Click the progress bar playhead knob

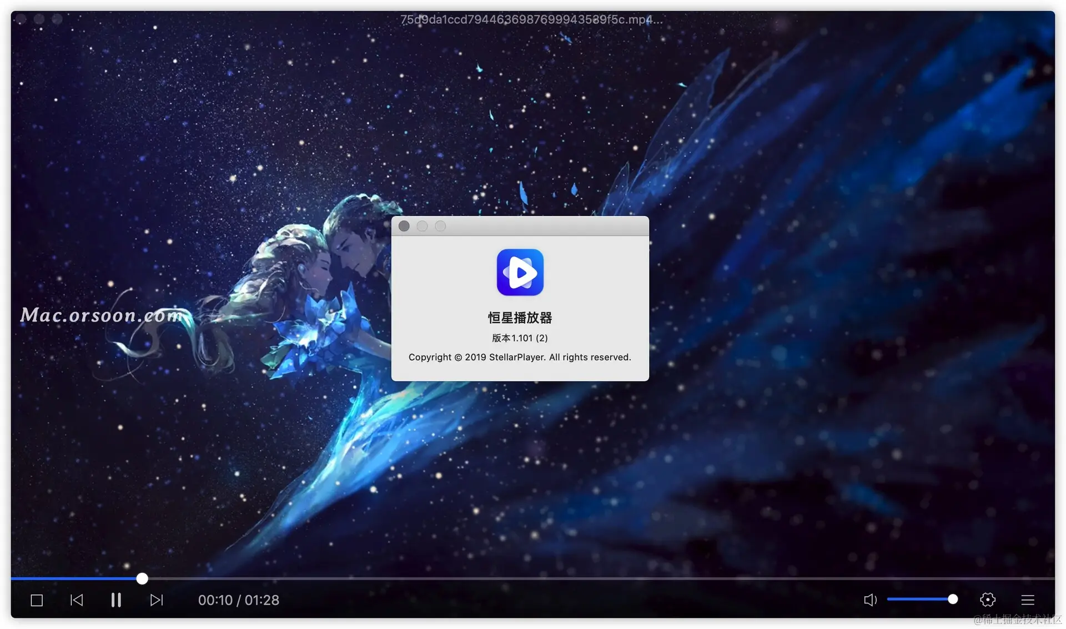(142, 578)
